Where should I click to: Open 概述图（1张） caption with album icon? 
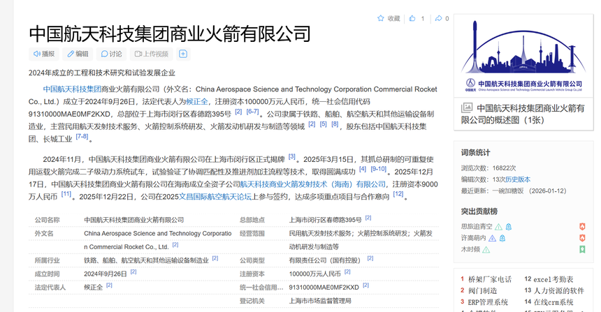523,114
